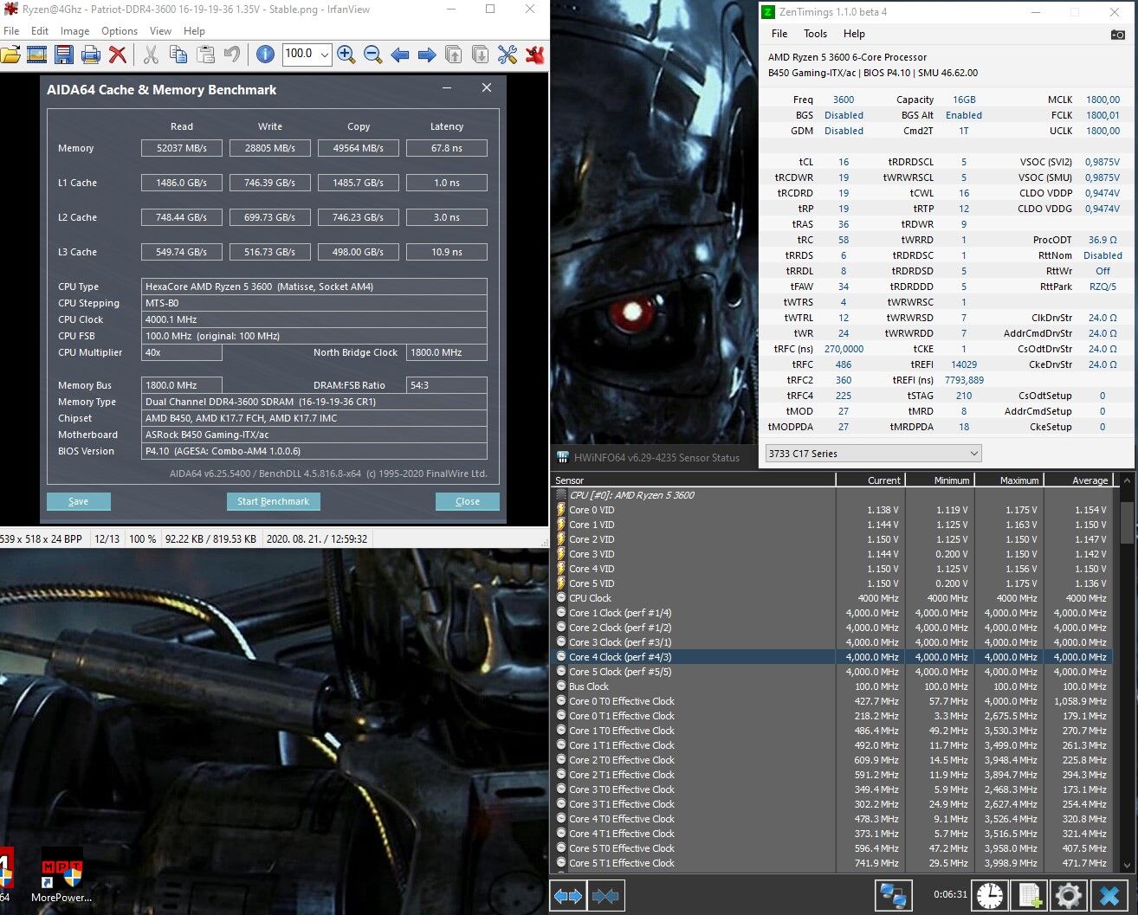
Task: Zoom in with the magnifier plus icon
Action: [346, 55]
